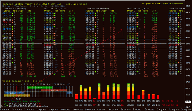Select the 2010.08.24 (00:00) column heading
Screen dimensions: 192x111
[x=56, y=9]
